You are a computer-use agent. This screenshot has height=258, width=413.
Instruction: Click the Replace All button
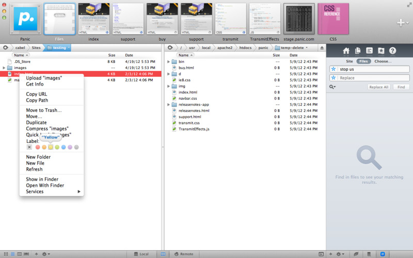tap(378, 87)
